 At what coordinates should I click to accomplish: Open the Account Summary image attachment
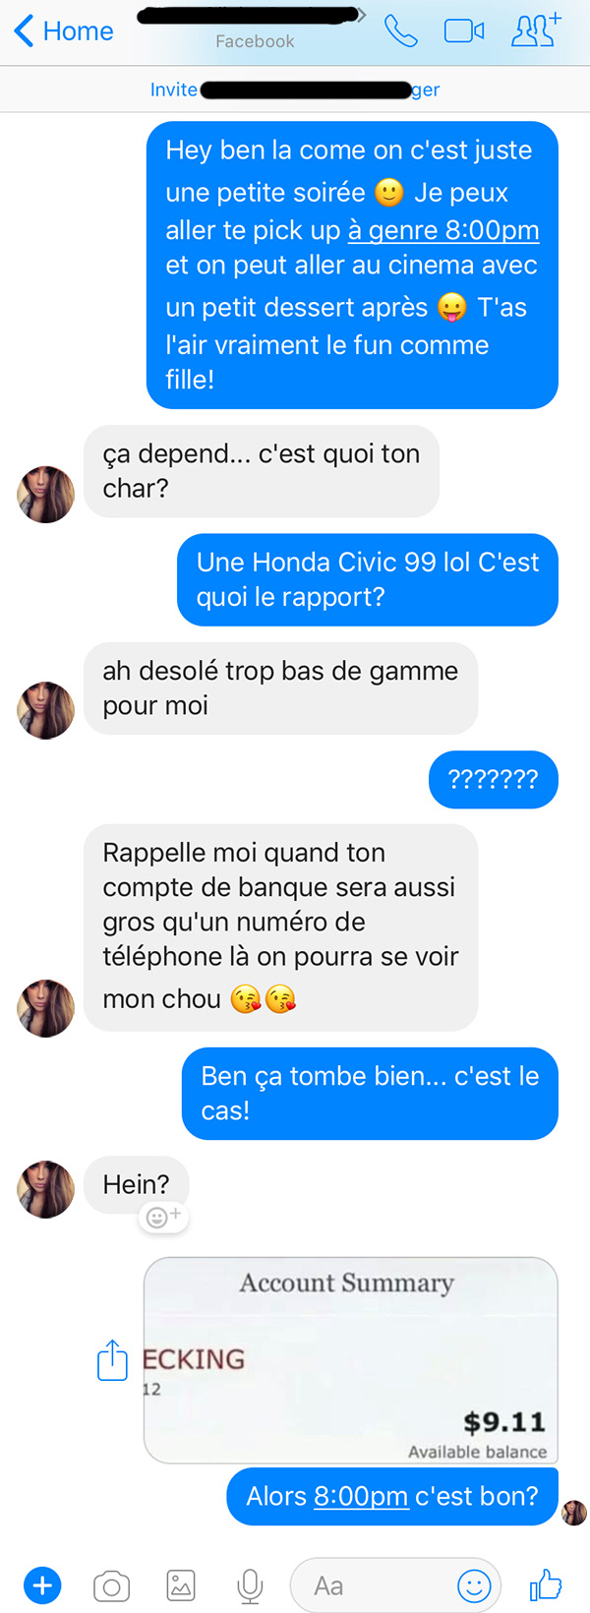click(x=351, y=1360)
